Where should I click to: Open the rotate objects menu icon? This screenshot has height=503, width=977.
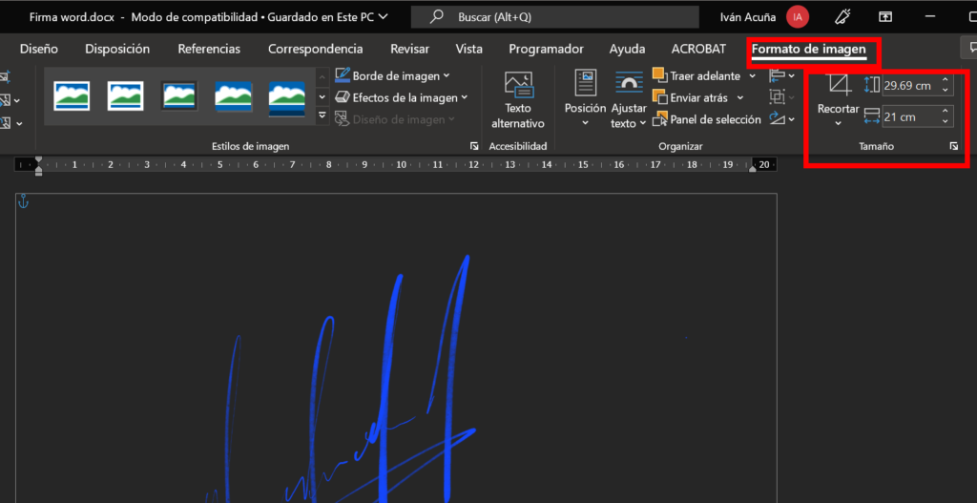[x=781, y=119]
